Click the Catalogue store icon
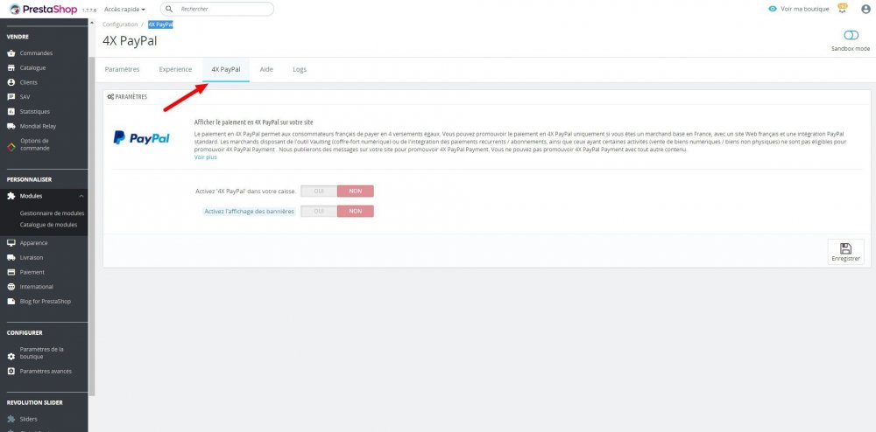This screenshot has width=876, height=432. click(11, 68)
